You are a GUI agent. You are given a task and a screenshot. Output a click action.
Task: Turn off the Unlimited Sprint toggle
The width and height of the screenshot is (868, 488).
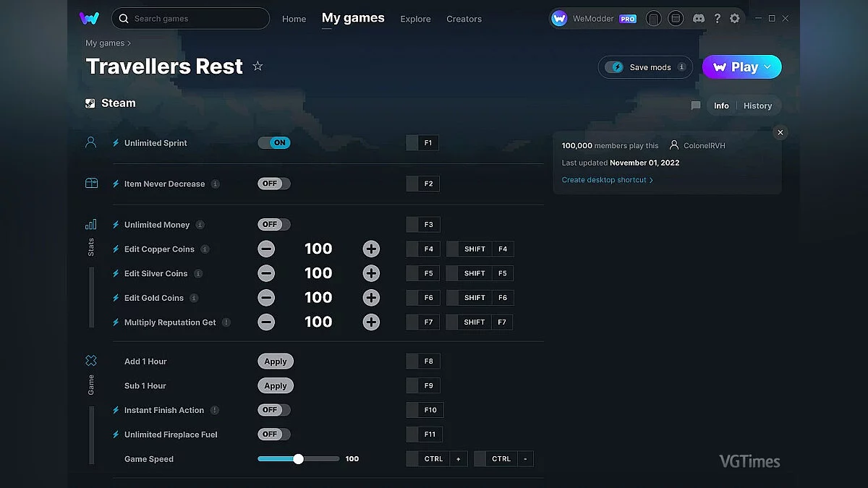pos(274,143)
